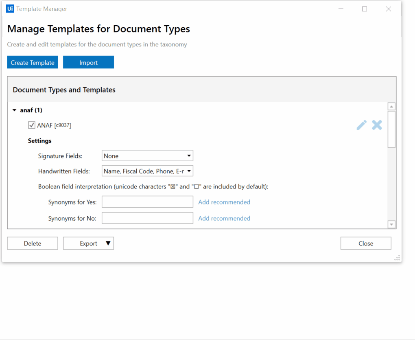Focus the Synonyms for Yes input field

pyautogui.click(x=147, y=202)
